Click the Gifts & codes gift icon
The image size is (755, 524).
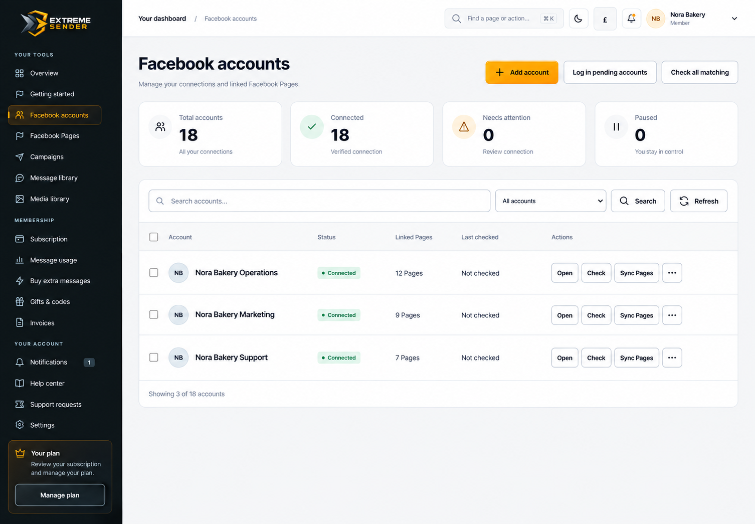tap(20, 301)
